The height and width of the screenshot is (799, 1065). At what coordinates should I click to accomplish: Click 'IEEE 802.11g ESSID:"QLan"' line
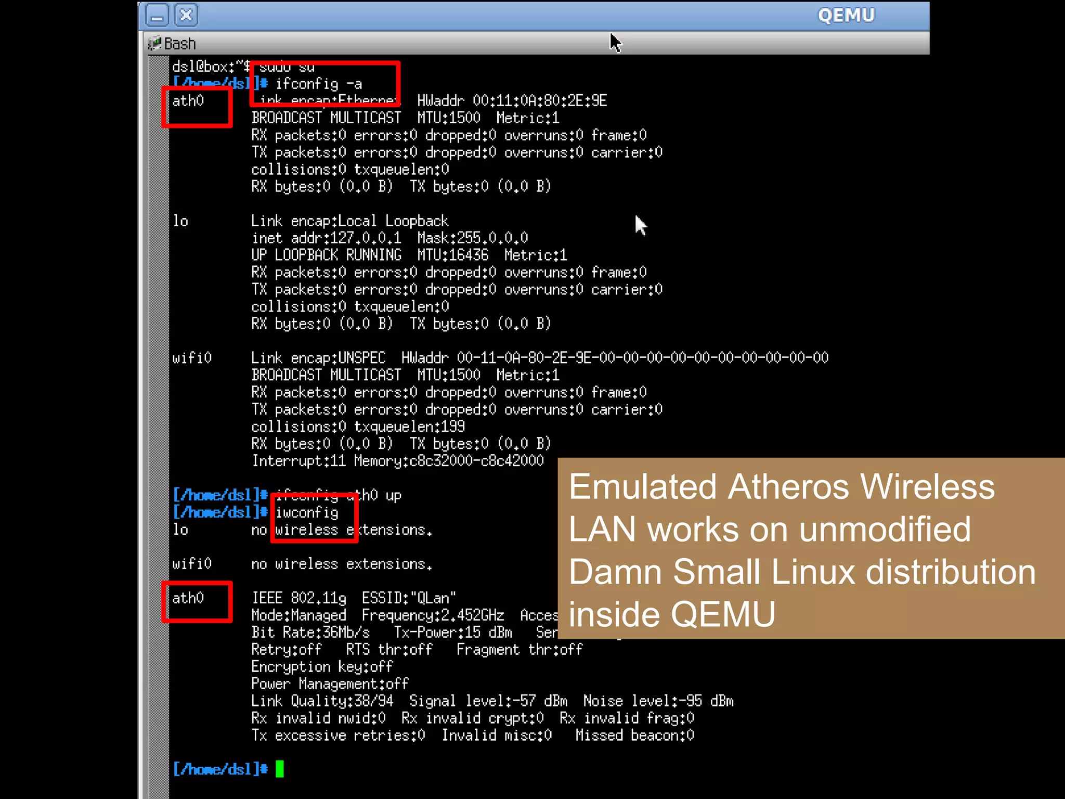(354, 598)
